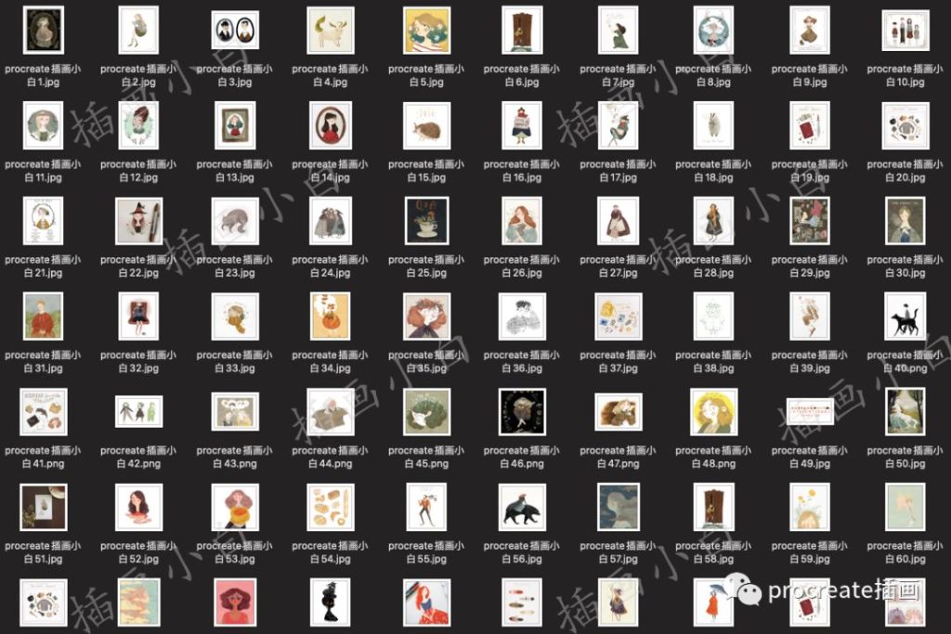Image resolution: width=951 pixels, height=634 pixels.
Task: Select the wooden wardrobe thumbnail 6.jpg
Action: click(522, 31)
